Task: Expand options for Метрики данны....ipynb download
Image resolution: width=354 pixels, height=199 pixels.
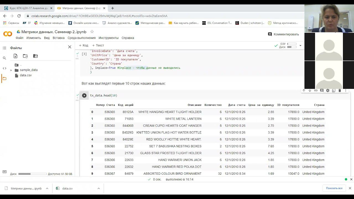Action: click(x=47, y=188)
